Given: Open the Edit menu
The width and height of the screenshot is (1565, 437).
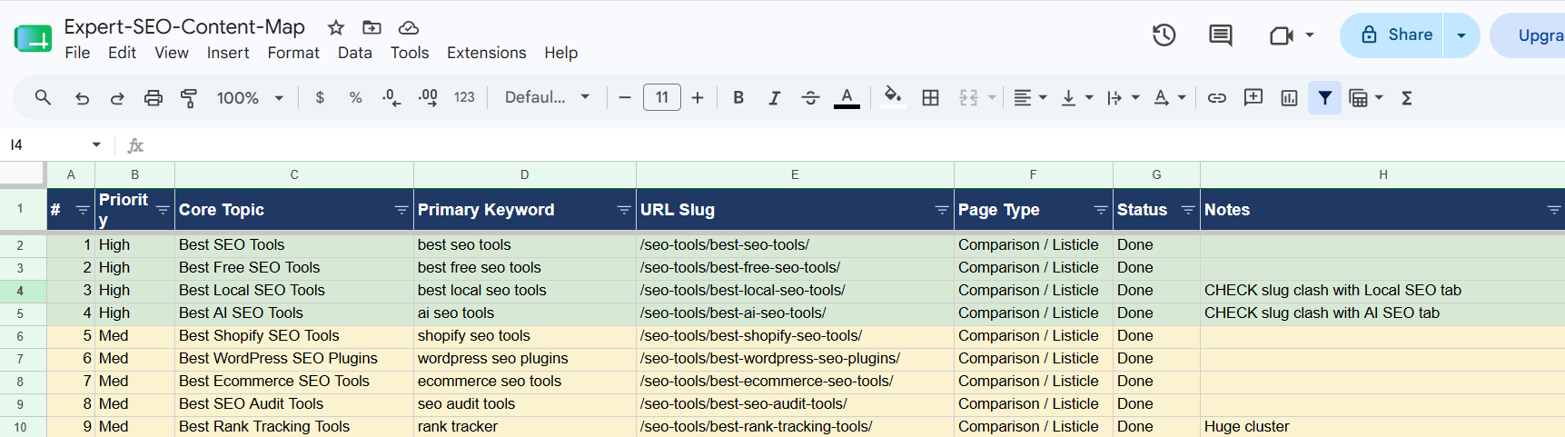Looking at the screenshot, I should click(x=122, y=53).
